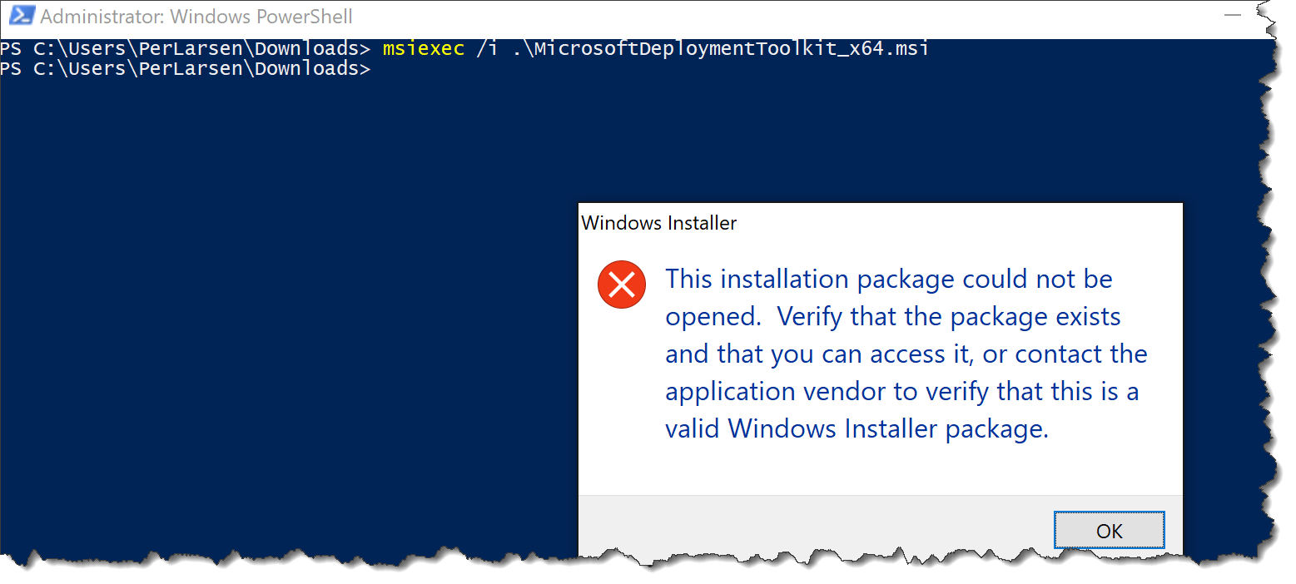Screen dimensions: 1296x584
Task: Click the Windows Installer dialog title
Action: (x=658, y=222)
